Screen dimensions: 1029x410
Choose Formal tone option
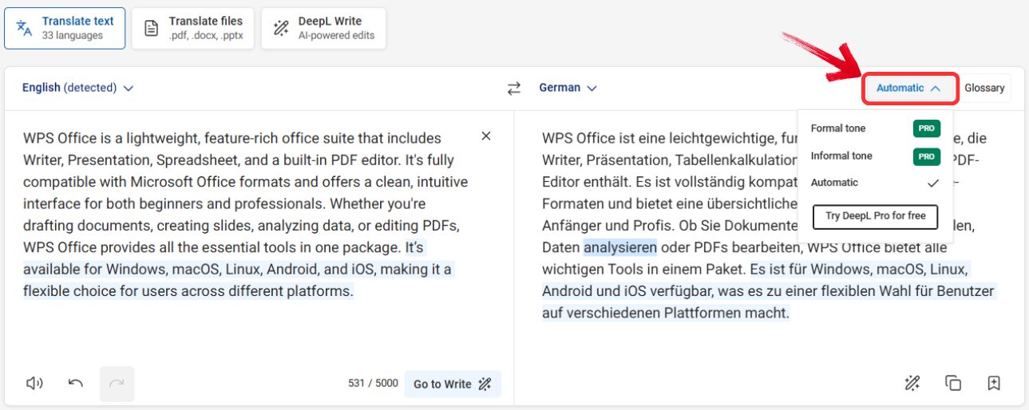(875, 128)
